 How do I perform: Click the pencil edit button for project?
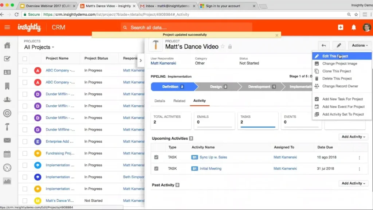[x=338, y=46]
